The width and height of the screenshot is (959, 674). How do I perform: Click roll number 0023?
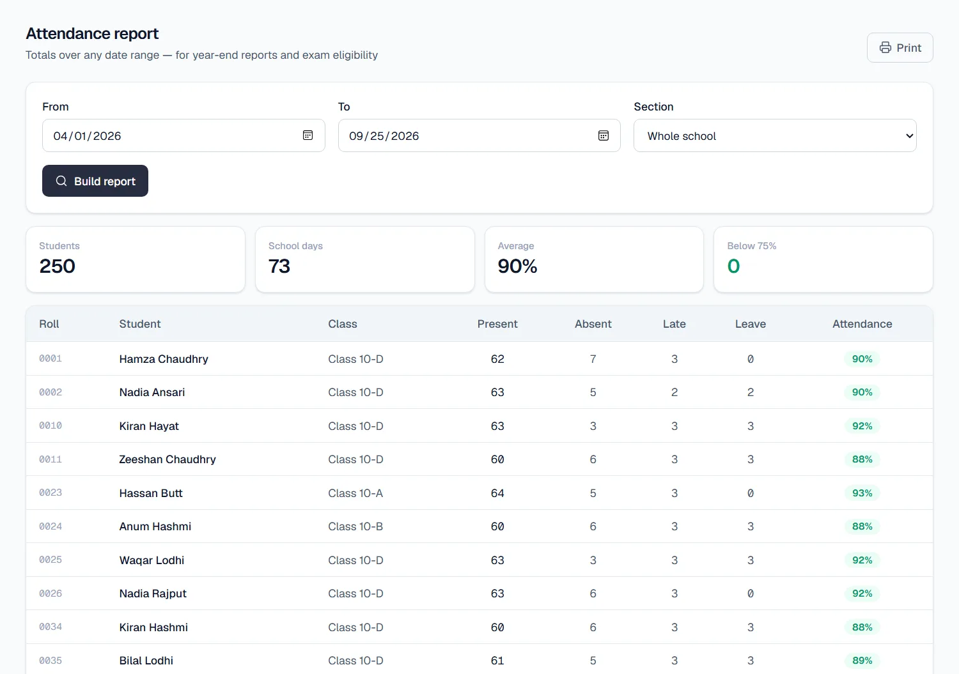pyautogui.click(x=51, y=493)
